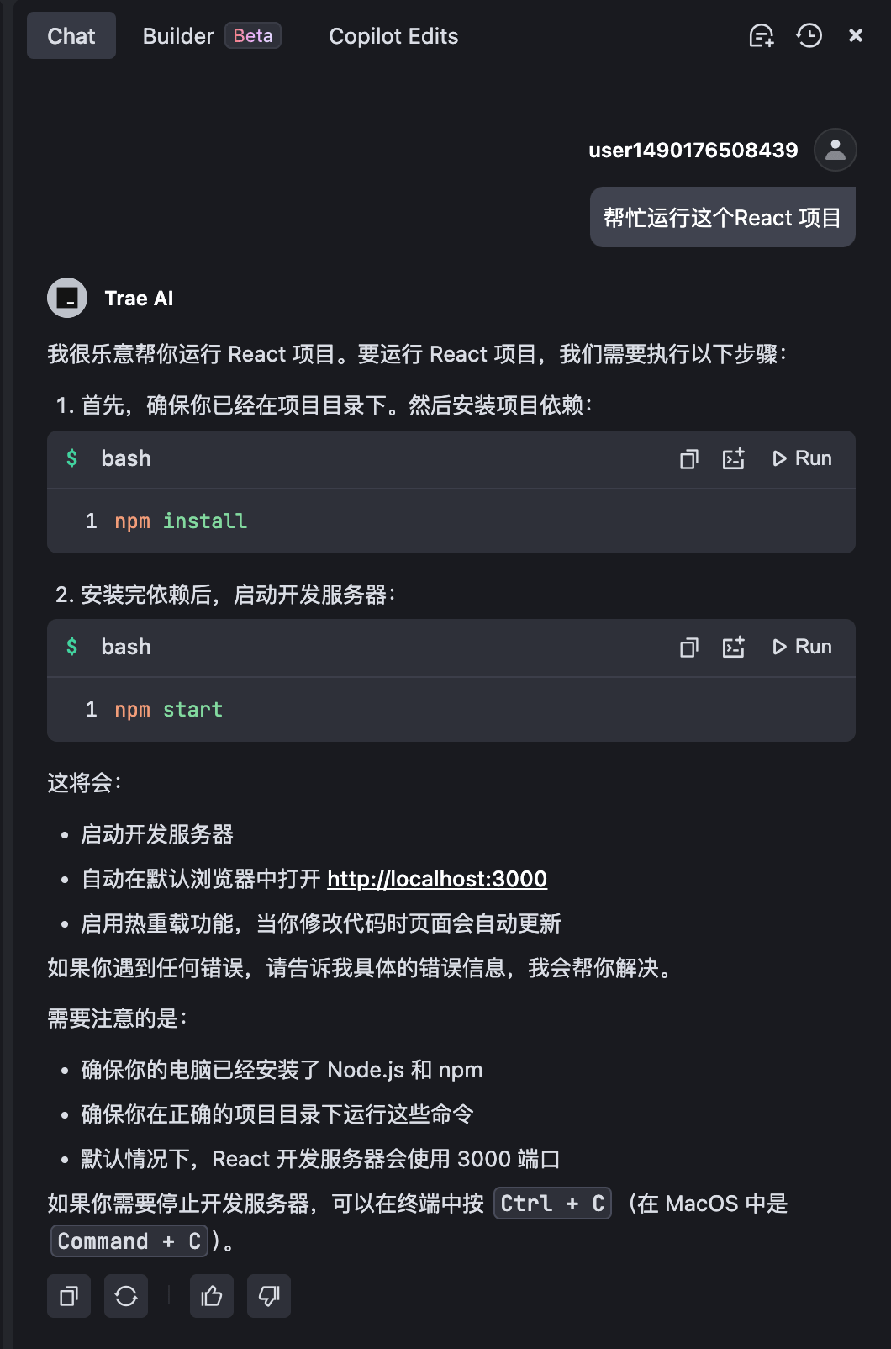This screenshot has width=891, height=1349.
Task: Open chat history
Action: (809, 36)
